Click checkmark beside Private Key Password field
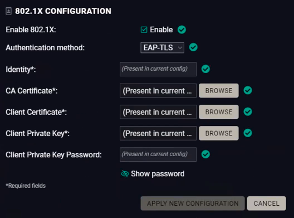Screen dimensions: 294x218 pos(205,154)
